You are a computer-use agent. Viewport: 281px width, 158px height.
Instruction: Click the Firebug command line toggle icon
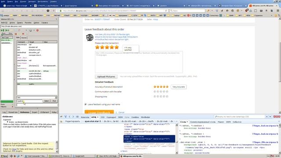pyautogui.click(x=77, y=117)
